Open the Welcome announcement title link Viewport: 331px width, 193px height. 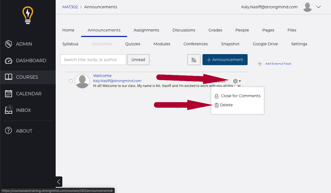pyautogui.click(x=102, y=76)
